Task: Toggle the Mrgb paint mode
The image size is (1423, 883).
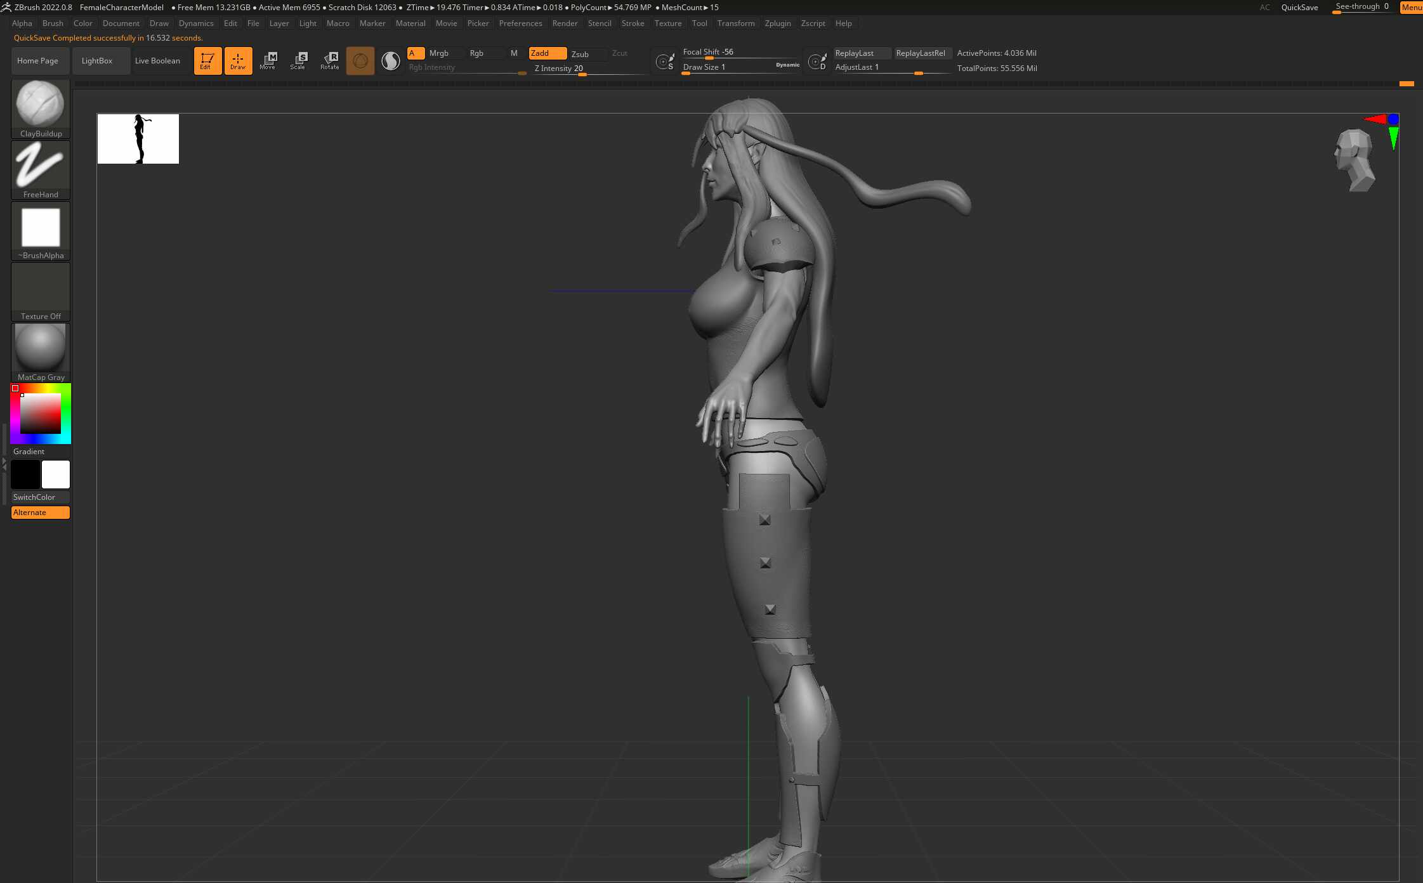Action: coord(438,53)
